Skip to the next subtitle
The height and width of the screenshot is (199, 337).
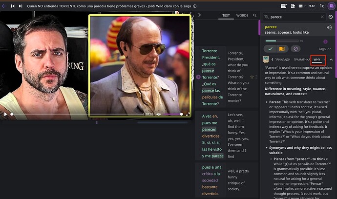pyautogui.click(x=21, y=6)
